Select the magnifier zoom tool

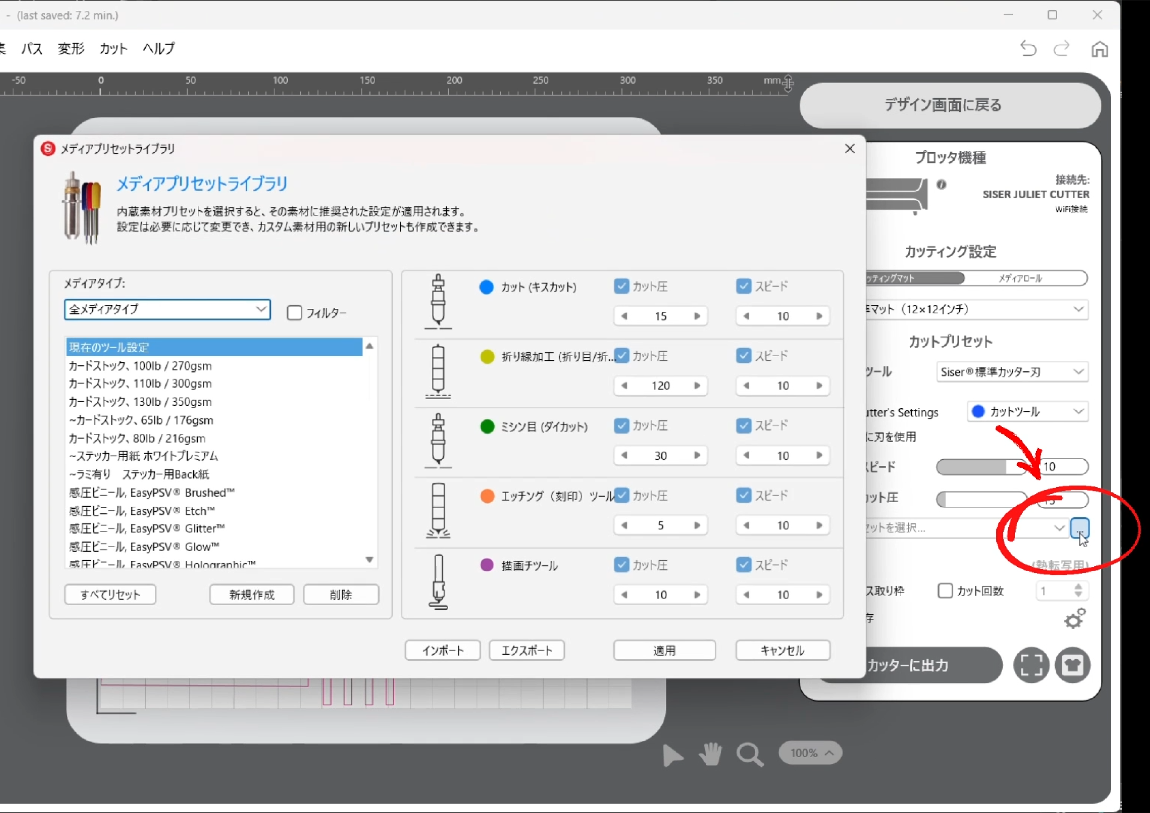750,754
